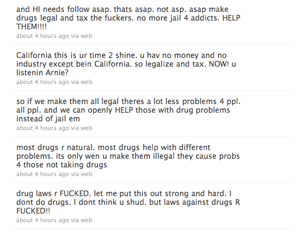Click the capitalized word 'HELP' in third tweet
This screenshot has height=233, width=303.
(124, 110)
